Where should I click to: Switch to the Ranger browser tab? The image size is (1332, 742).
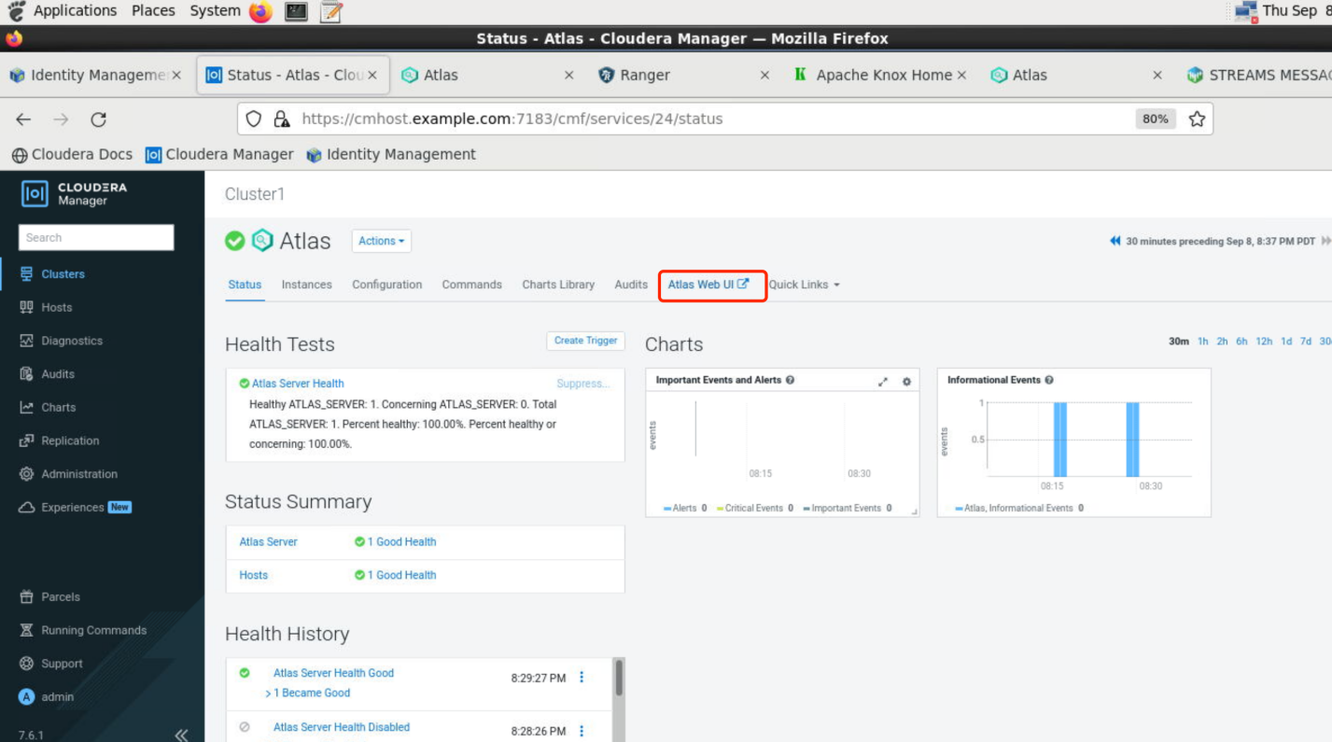(x=684, y=75)
